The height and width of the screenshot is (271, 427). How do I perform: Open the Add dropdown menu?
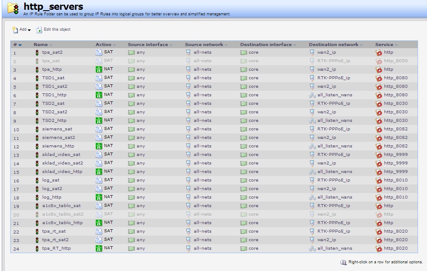[x=19, y=29]
